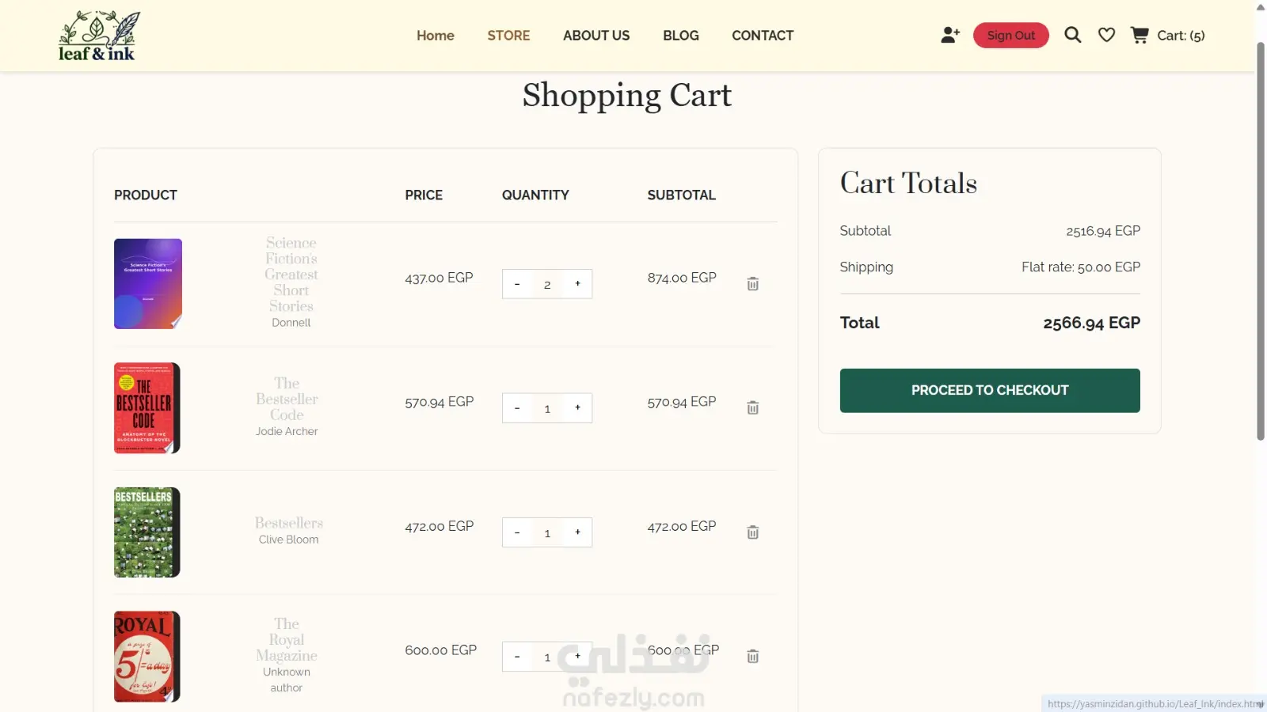
Task: Delete Science Fiction's Greatest Short Stories from cart
Action: click(752, 284)
